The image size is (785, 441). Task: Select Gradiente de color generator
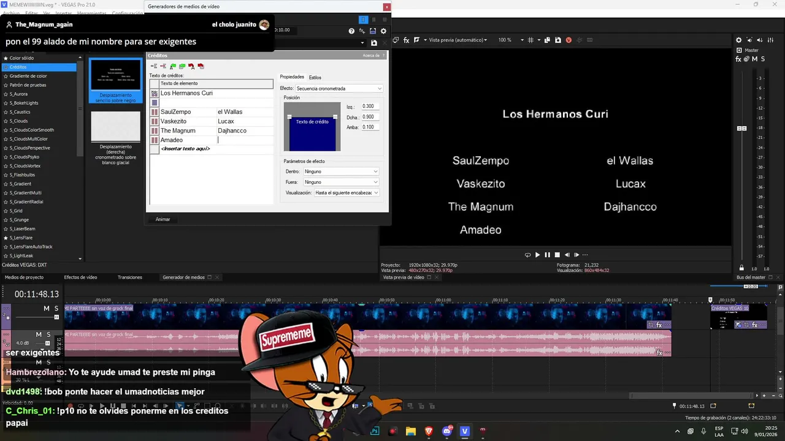[x=28, y=76]
